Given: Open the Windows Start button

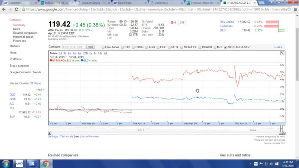Looking at the screenshot, I should 6,164.
